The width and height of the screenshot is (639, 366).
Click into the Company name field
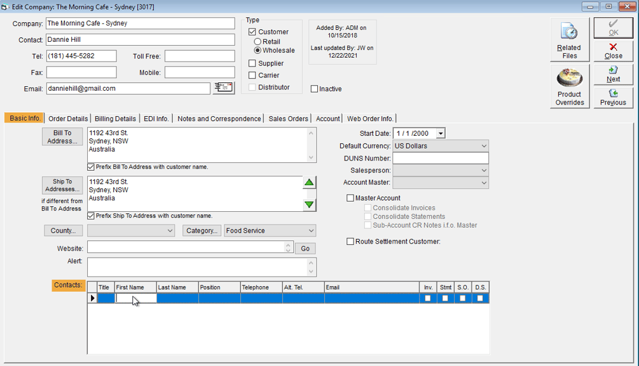[x=141, y=23]
